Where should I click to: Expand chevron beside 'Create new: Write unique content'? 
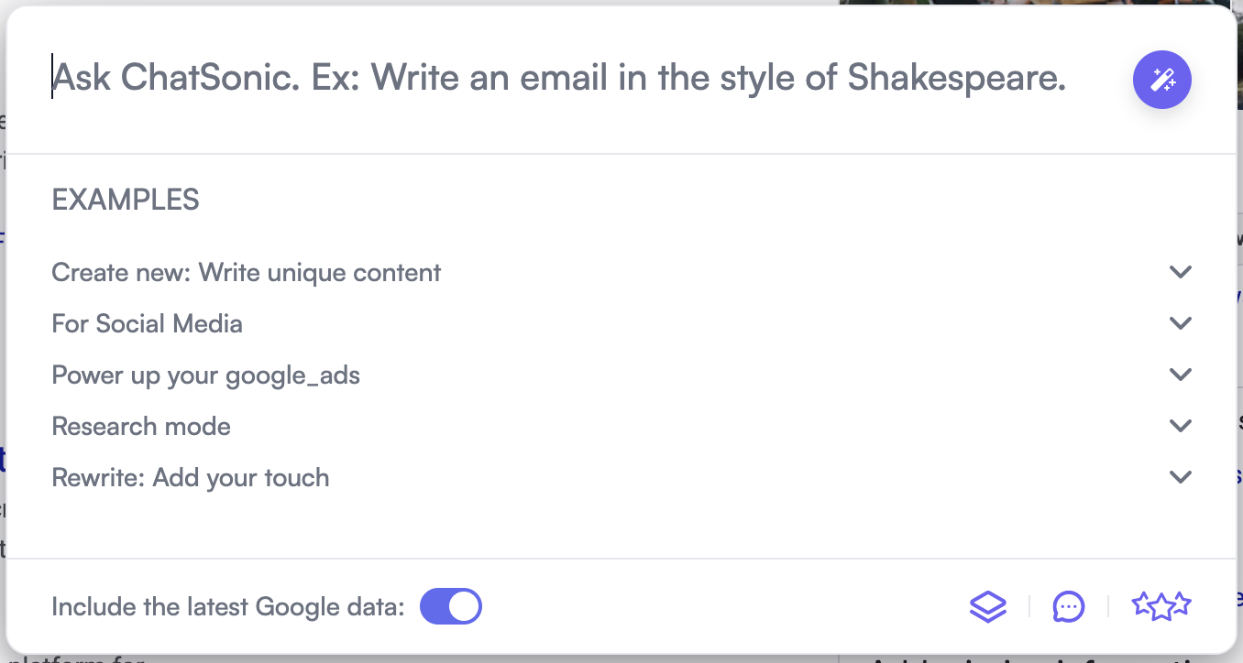[x=1181, y=272]
